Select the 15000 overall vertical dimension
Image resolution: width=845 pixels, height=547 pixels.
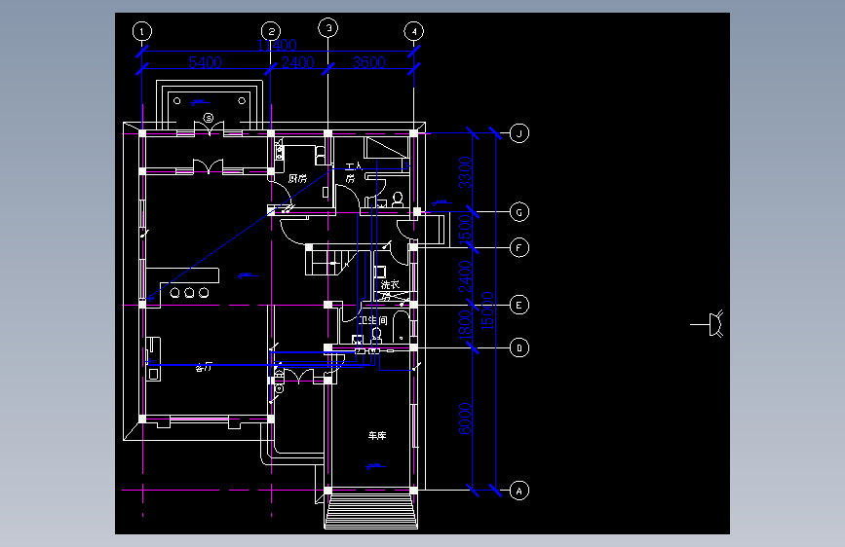point(487,310)
